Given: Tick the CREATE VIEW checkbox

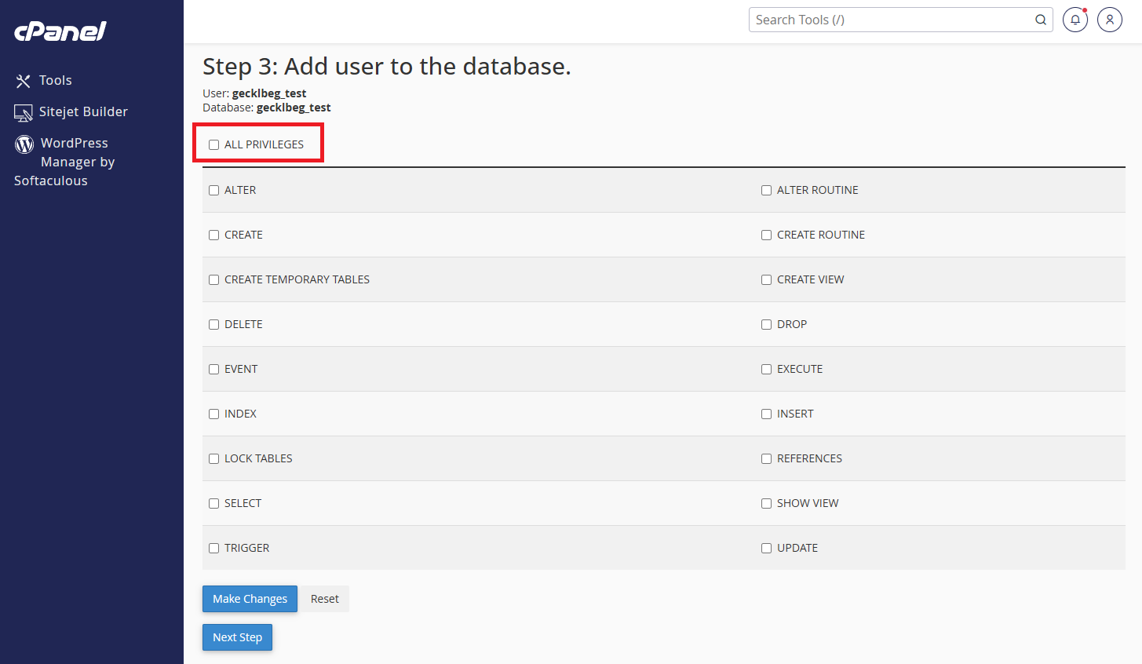Looking at the screenshot, I should [x=766, y=279].
